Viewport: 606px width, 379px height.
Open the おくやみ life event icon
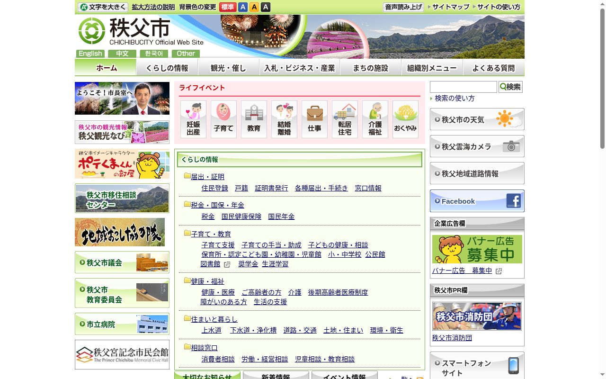(x=405, y=119)
